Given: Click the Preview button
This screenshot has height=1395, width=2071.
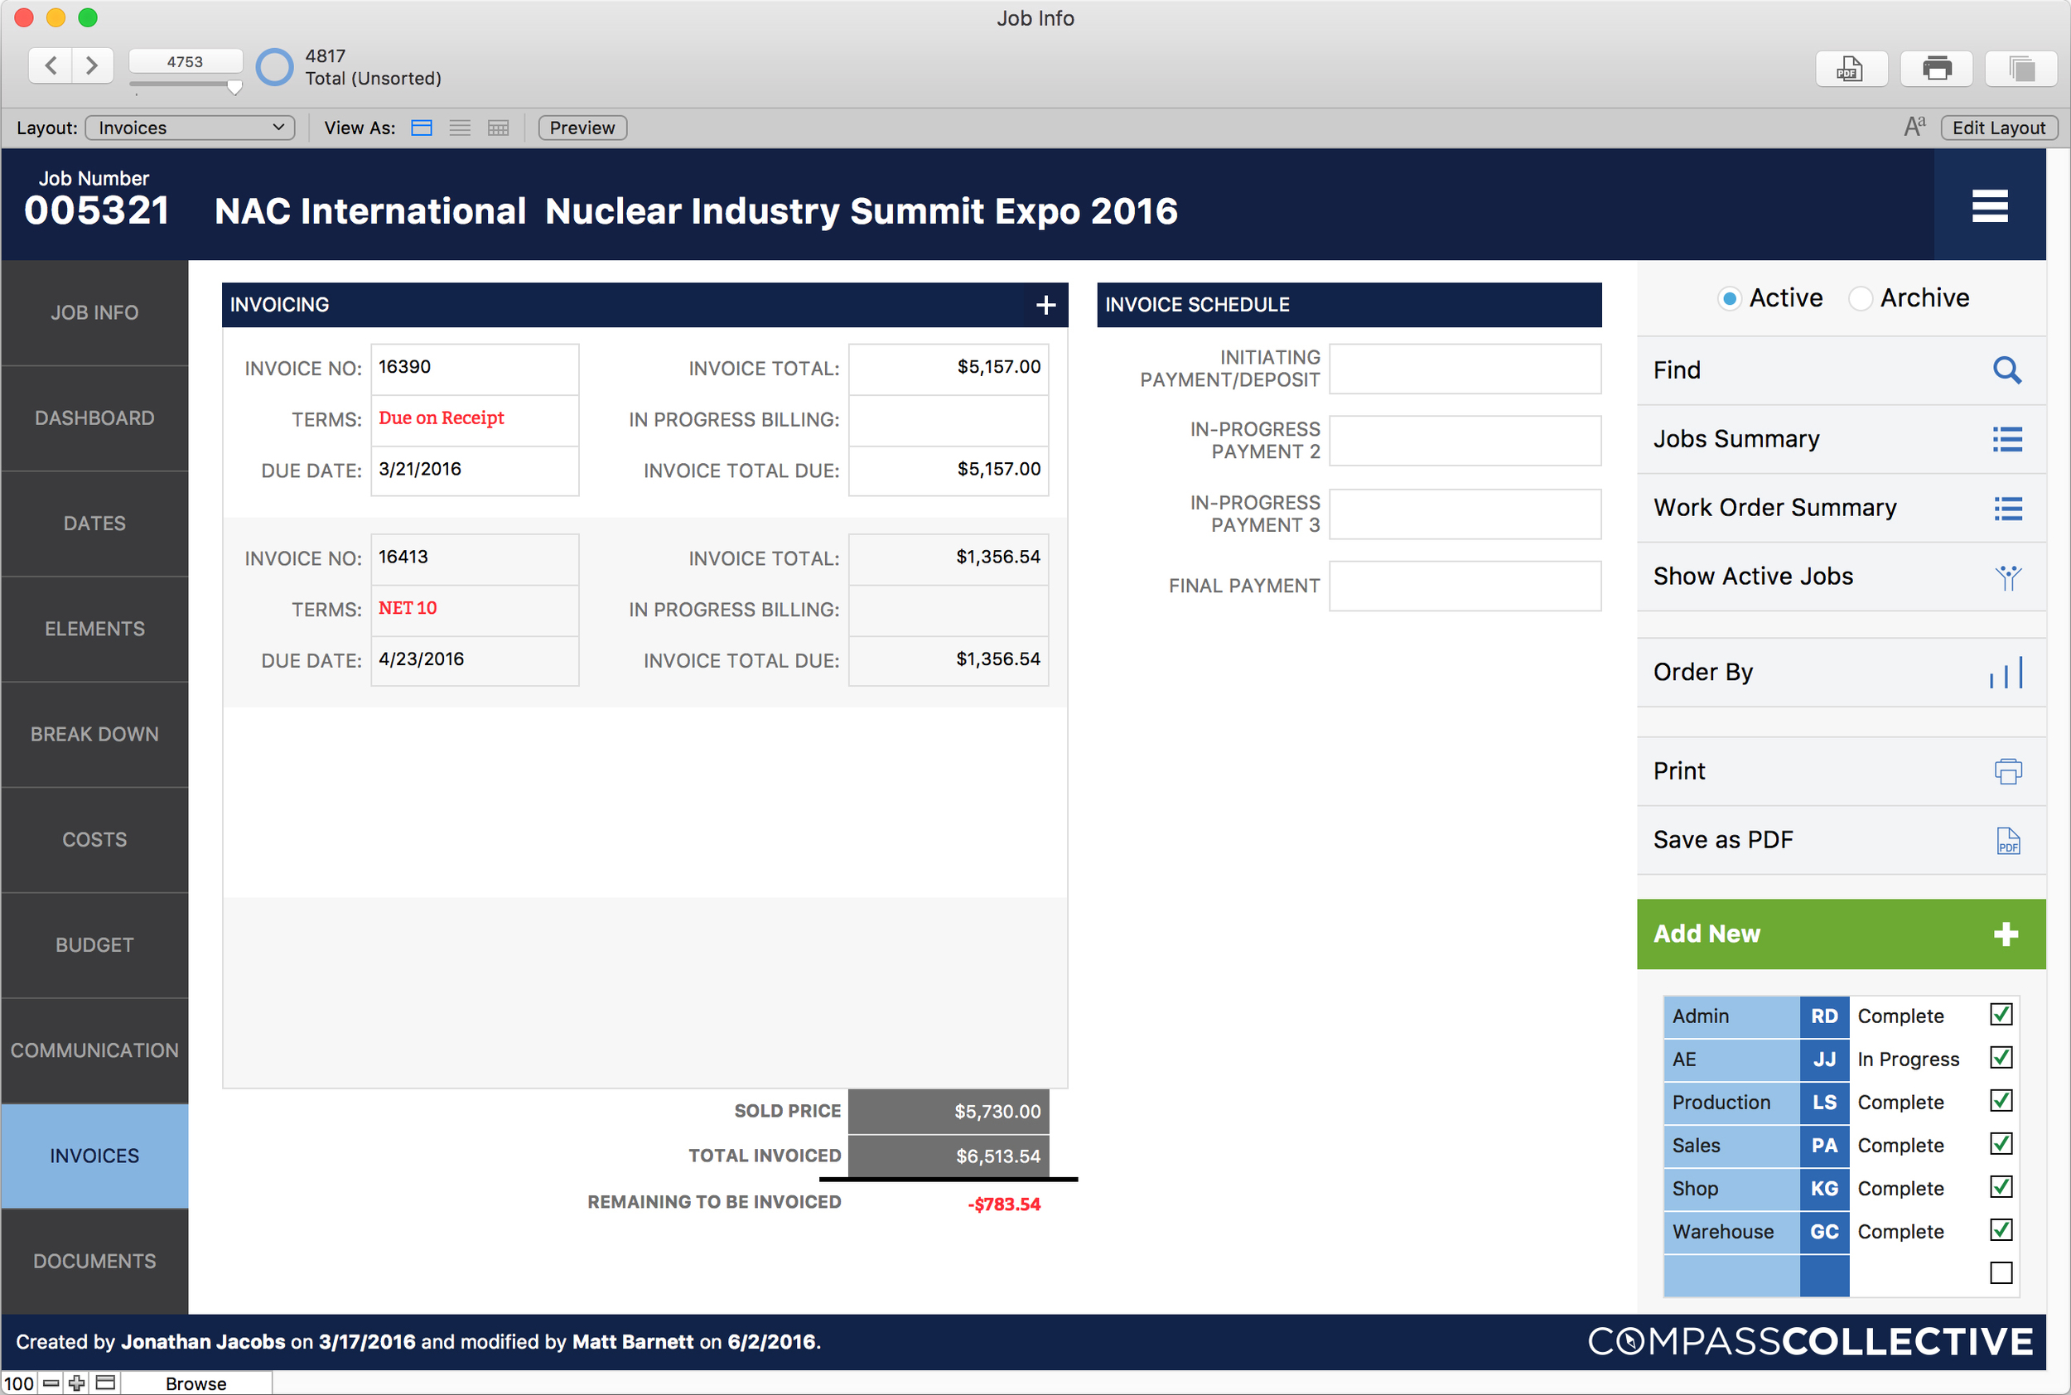Looking at the screenshot, I should click(582, 128).
